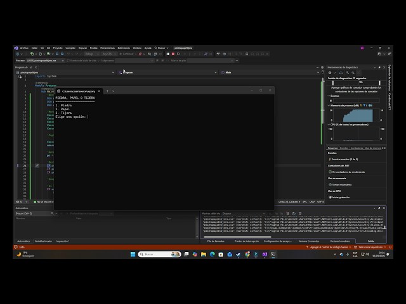This screenshot has height=304, width=406.
Task: Open File Explorer from the taskbar
Action: pyautogui.click(x=204, y=255)
